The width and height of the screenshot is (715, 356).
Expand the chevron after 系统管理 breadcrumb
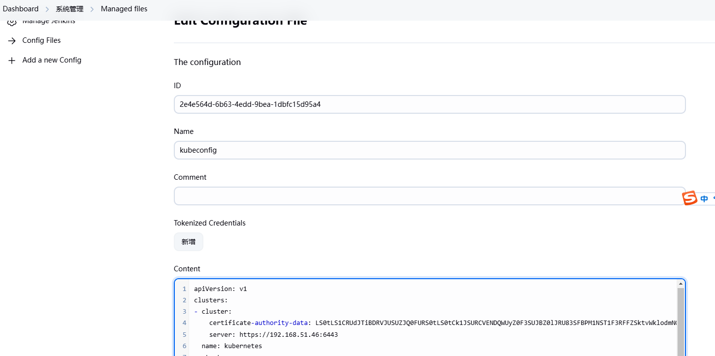click(92, 9)
